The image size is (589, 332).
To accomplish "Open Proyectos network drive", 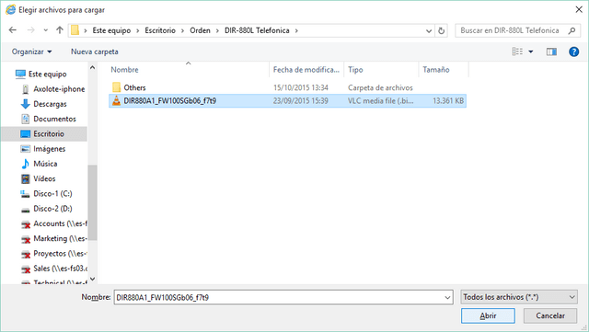I will [60, 254].
